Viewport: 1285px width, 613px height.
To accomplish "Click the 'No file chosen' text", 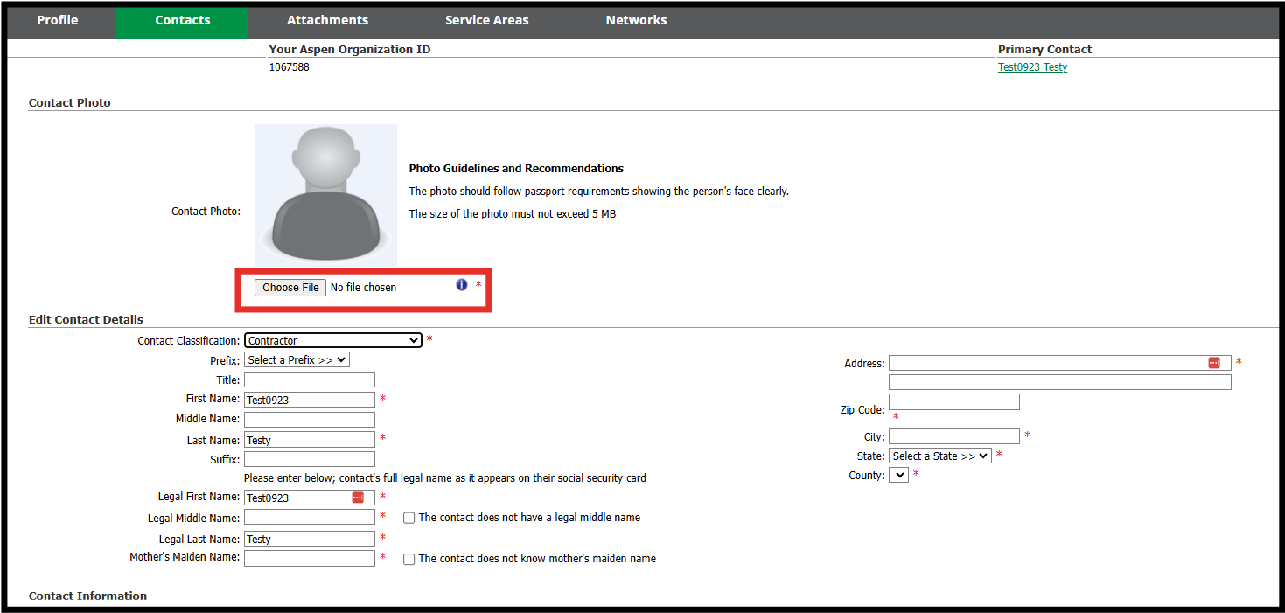I will pyautogui.click(x=363, y=288).
